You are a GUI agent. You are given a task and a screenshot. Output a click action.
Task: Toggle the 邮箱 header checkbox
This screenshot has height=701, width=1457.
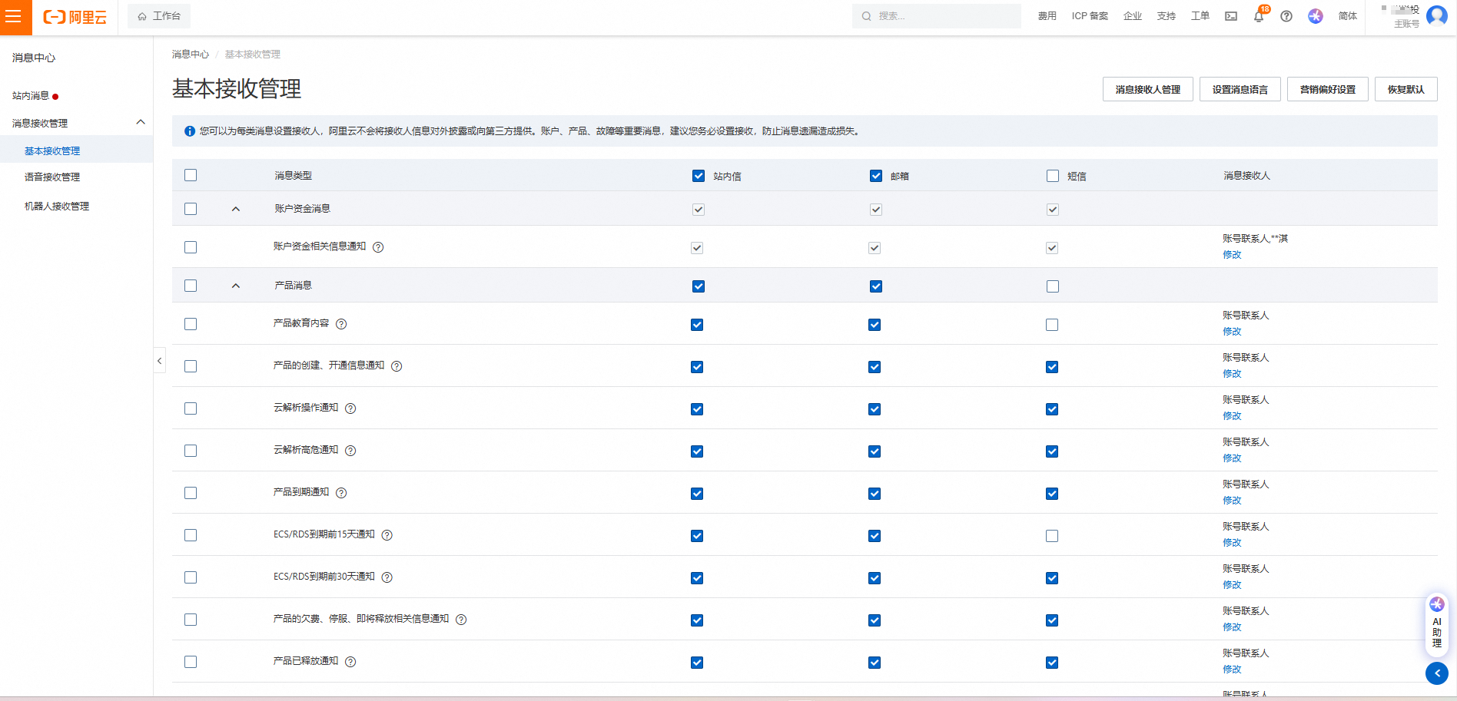coord(876,176)
